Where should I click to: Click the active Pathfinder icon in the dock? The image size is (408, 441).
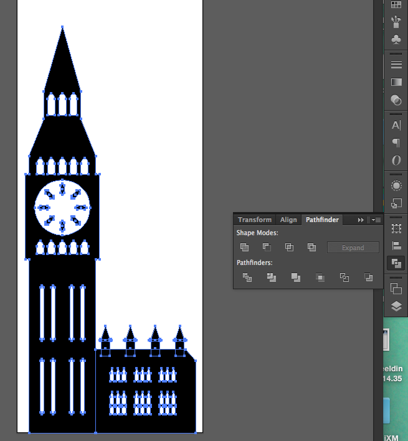click(x=396, y=263)
